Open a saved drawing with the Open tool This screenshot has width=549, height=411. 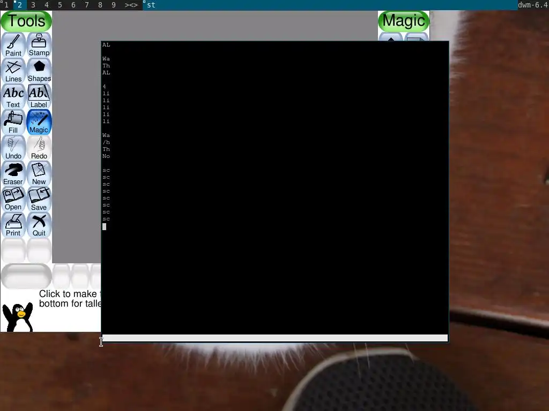pos(13,199)
